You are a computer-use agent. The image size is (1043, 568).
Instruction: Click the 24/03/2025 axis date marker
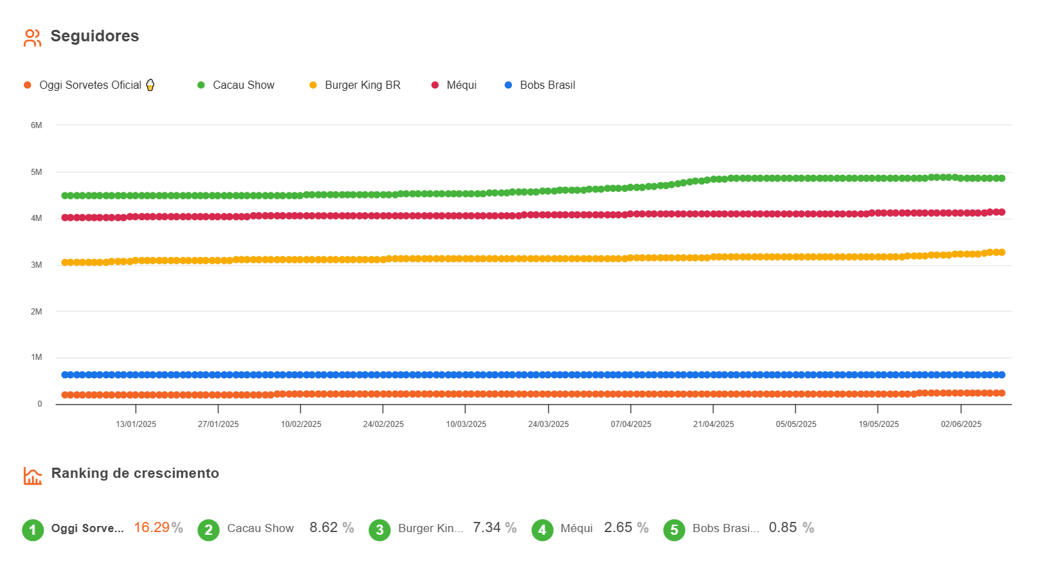click(x=548, y=424)
